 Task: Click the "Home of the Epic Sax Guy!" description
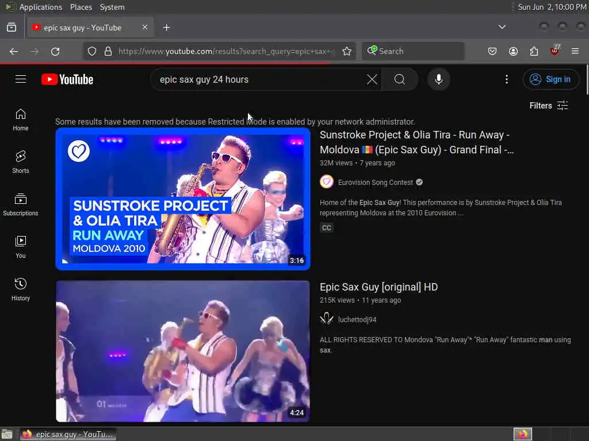[x=441, y=208]
